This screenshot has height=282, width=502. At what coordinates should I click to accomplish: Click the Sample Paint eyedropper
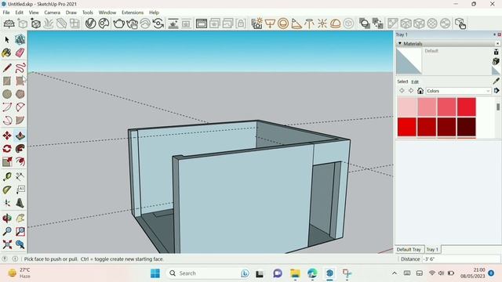[x=497, y=81]
